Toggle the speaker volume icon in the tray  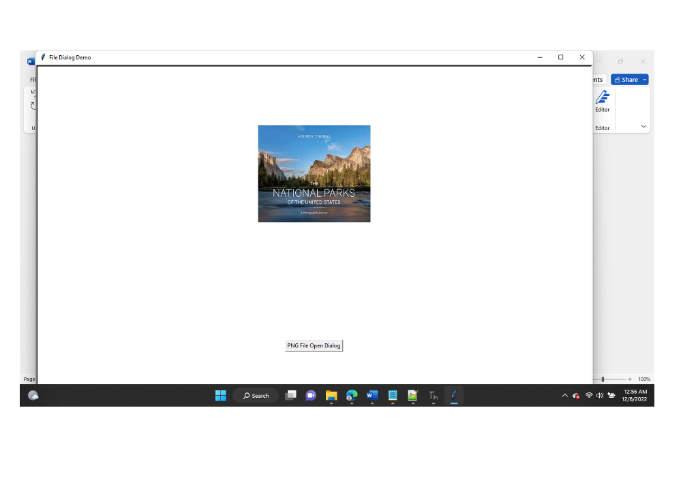coord(599,395)
